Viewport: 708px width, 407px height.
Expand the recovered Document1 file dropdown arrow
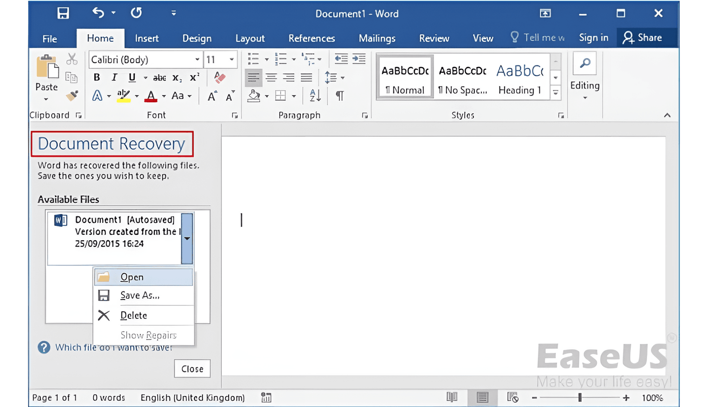click(187, 238)
